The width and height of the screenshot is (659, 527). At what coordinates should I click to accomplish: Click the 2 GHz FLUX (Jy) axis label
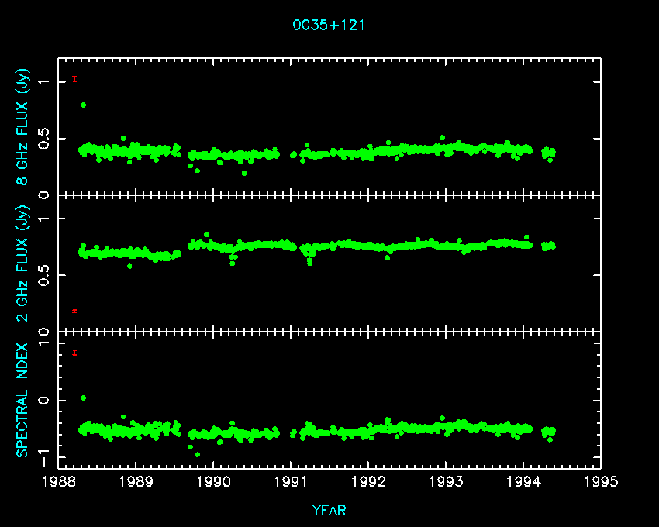24,263
